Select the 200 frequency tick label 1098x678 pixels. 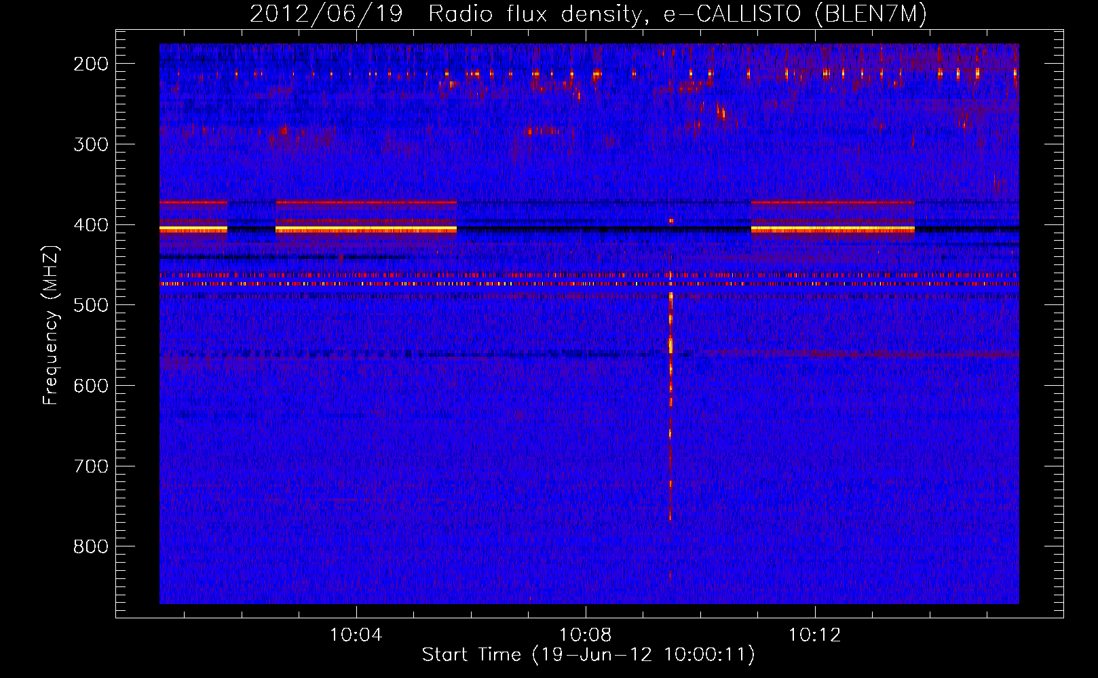click(90, 64)
